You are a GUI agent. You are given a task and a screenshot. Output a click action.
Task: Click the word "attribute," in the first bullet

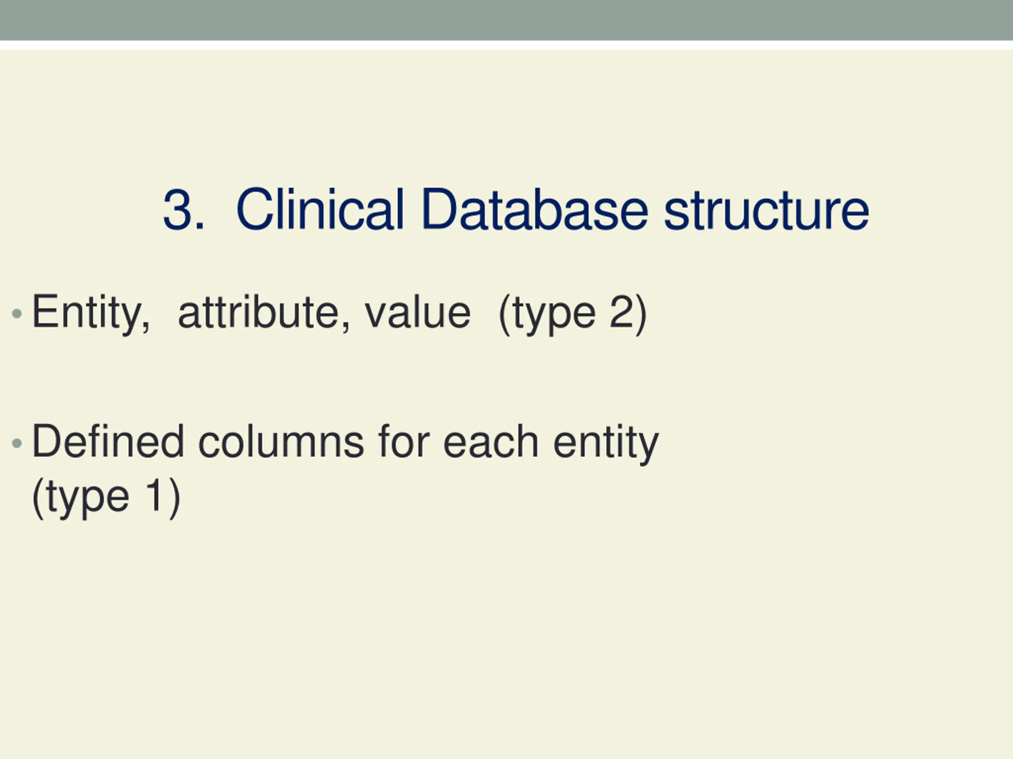point(264,313)
